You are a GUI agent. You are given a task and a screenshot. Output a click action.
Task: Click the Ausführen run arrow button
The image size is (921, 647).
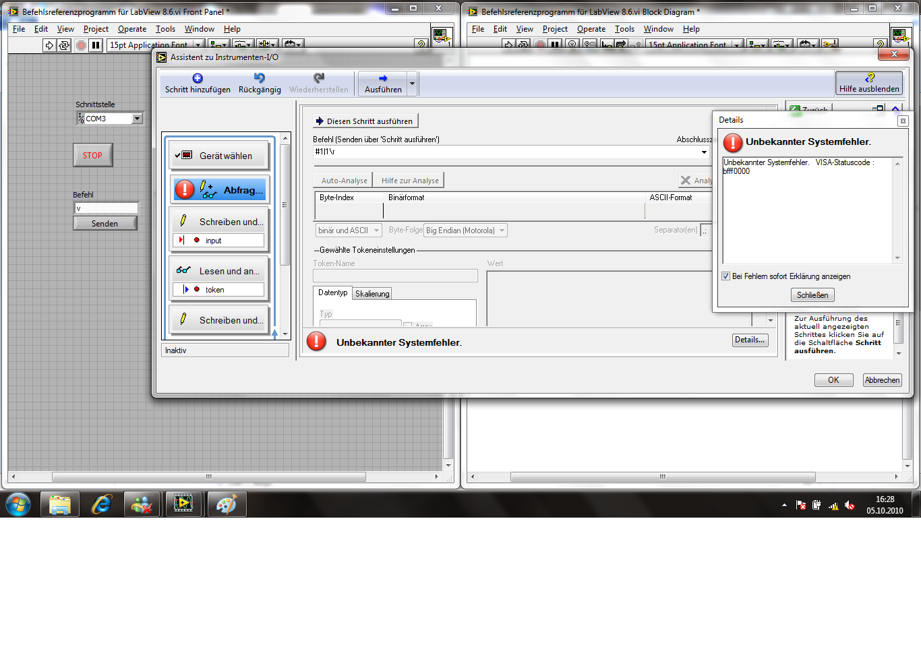coord(383,84)
